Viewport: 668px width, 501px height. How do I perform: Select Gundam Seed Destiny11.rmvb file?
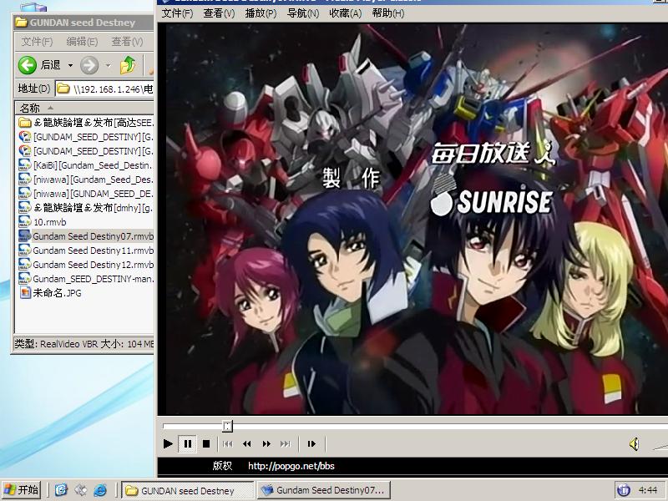86,250
